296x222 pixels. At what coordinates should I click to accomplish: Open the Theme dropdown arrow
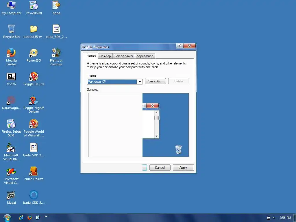click(x=140, y=82)
